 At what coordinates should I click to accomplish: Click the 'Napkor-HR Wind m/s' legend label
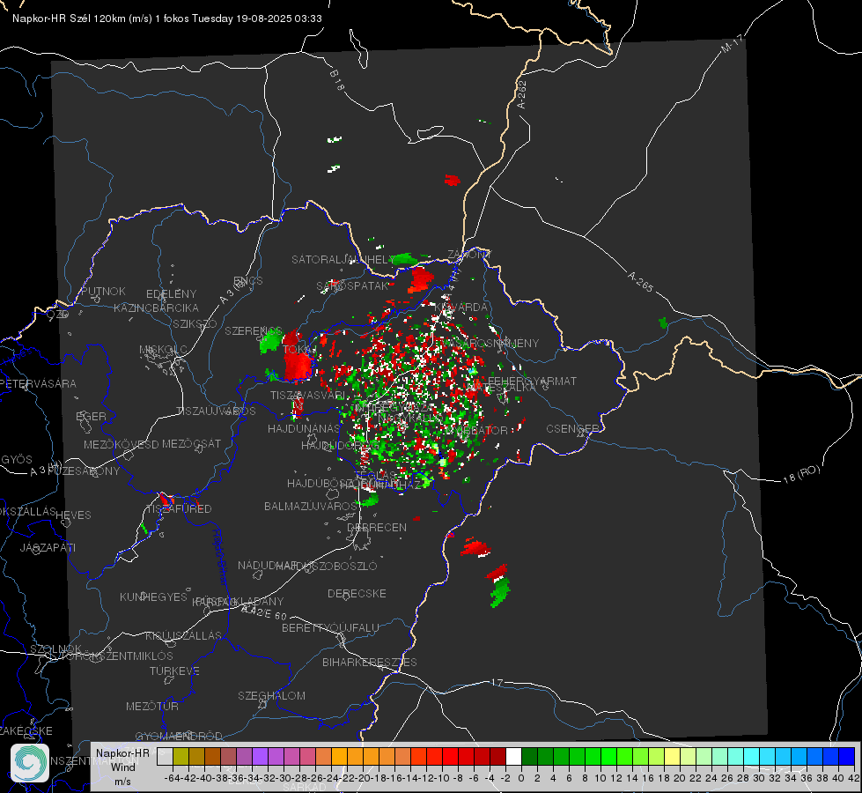pyautogui.click(x=122, y=767)
